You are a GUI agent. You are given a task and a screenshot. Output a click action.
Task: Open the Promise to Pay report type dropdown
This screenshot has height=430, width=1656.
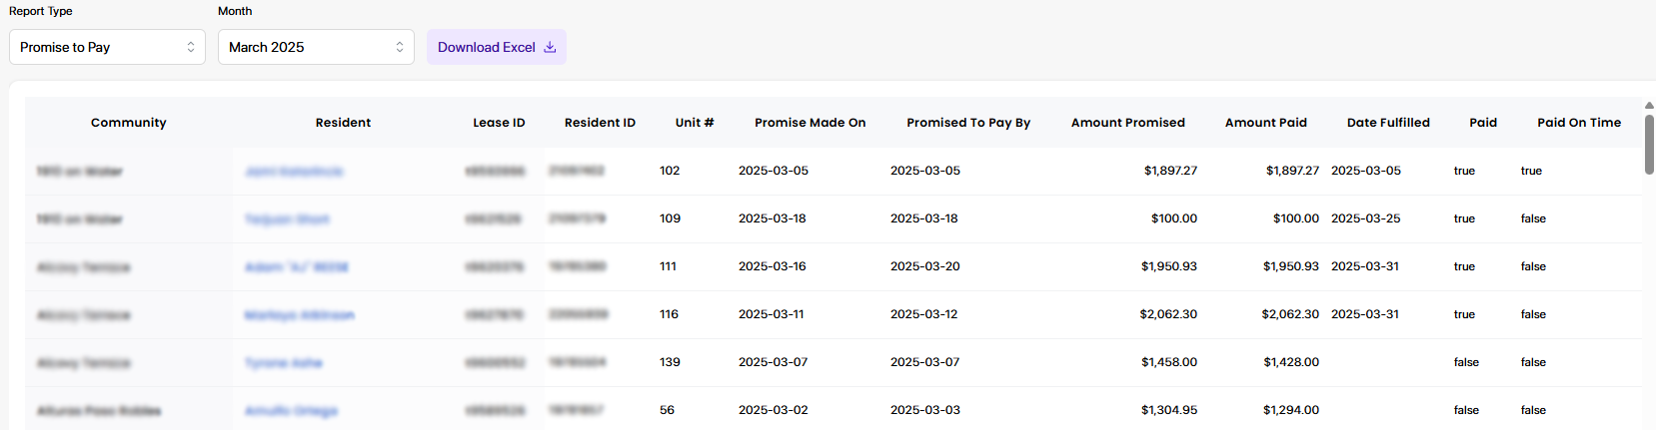(107, 47)
